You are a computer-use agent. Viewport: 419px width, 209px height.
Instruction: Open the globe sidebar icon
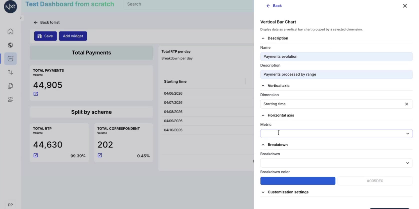(10, 45)
